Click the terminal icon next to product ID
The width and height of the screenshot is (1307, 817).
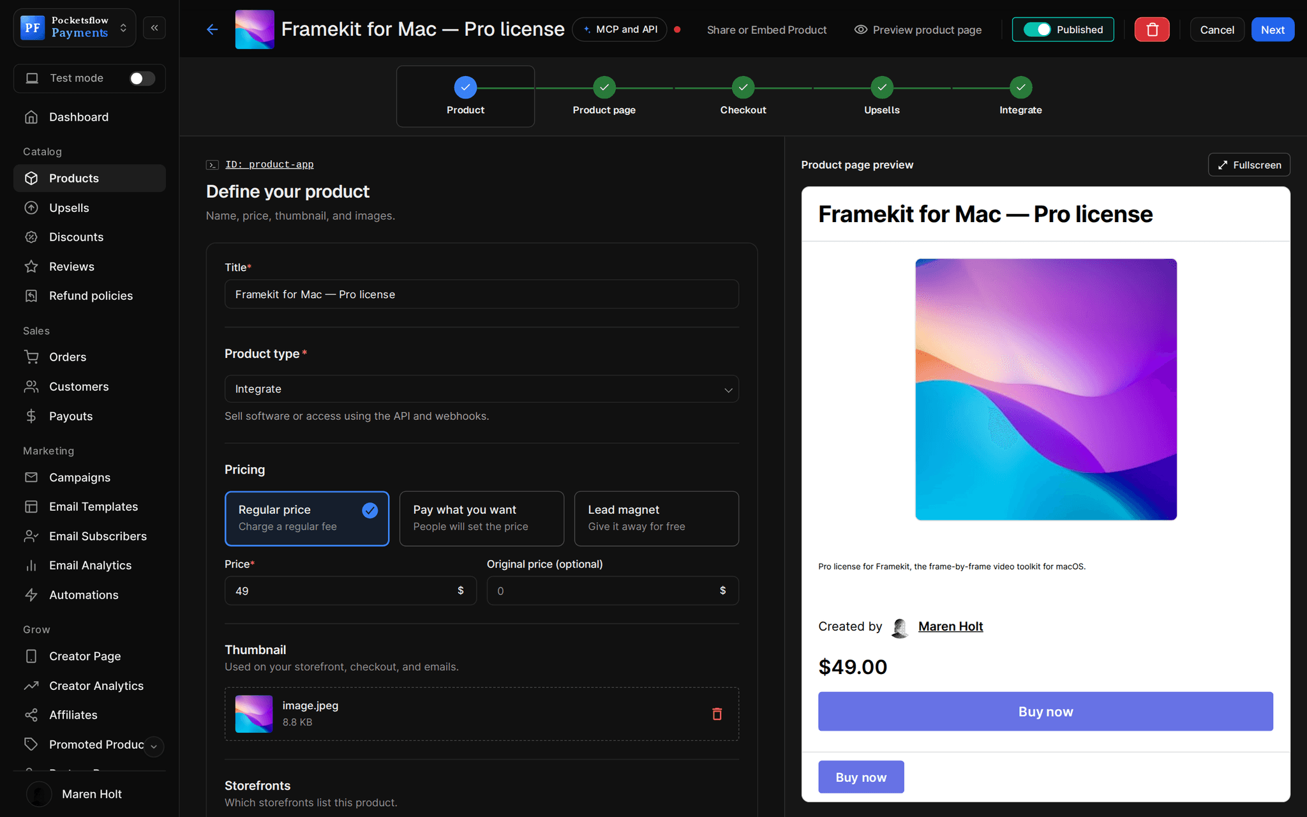coord(213,165)
